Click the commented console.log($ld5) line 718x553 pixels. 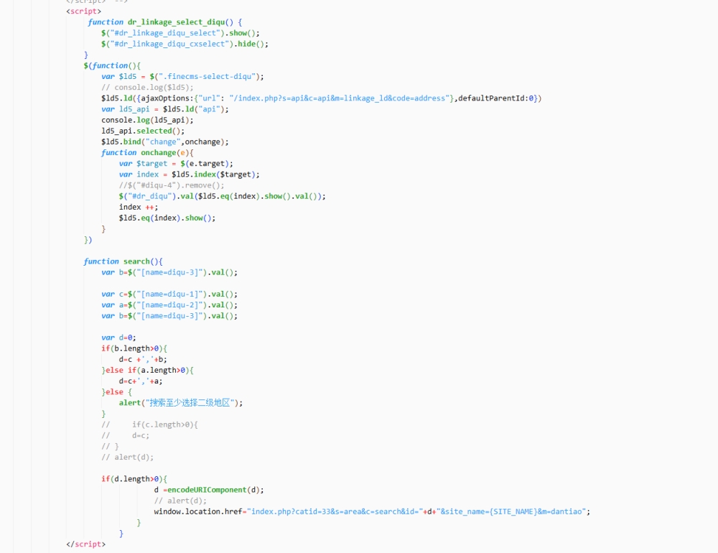(147, 87)
